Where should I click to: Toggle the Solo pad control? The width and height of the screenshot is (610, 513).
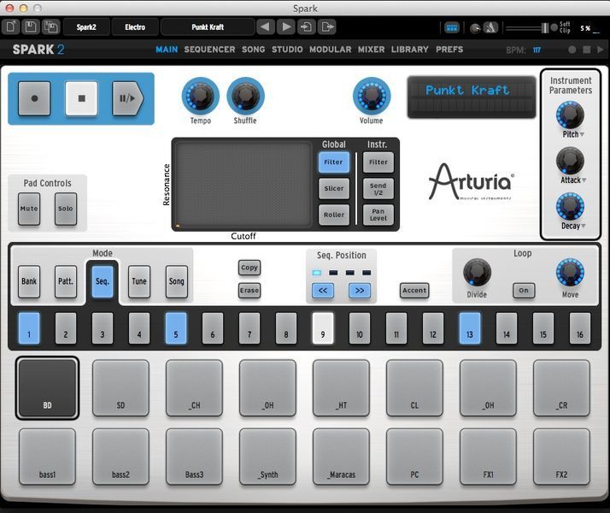point(65,209)
